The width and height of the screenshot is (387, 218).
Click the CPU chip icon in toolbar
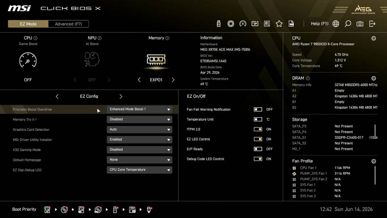click(x=231, y=24)
